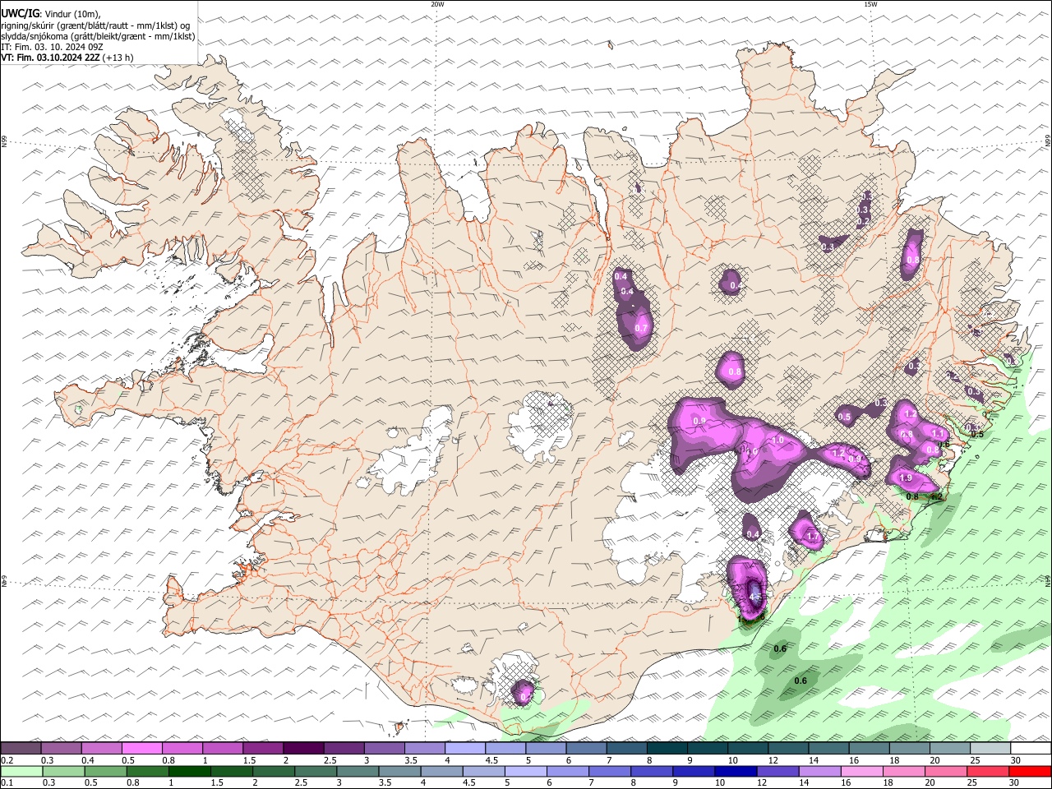Image resolution: width=1052 pixels, height=789 pixels.
Task: Select the pale grey upper swatch between 25 and 30
Action: [990, 748]
